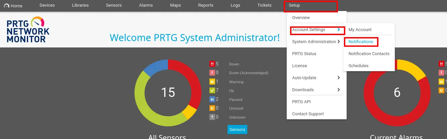The height and width of the screenshot is (139, 447).
Task: Open My Account settings
Action: (360, 29)
